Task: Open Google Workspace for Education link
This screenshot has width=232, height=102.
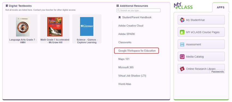Action: point(137,51)
